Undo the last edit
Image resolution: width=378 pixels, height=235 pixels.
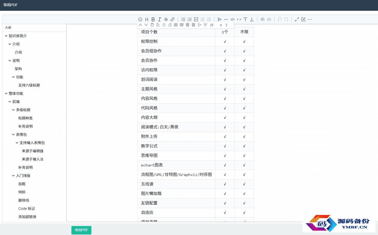coord(280,20)
